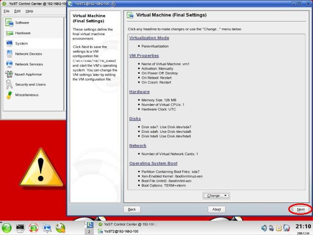Click the Operating System Boot headline

(x=153, y=163)
